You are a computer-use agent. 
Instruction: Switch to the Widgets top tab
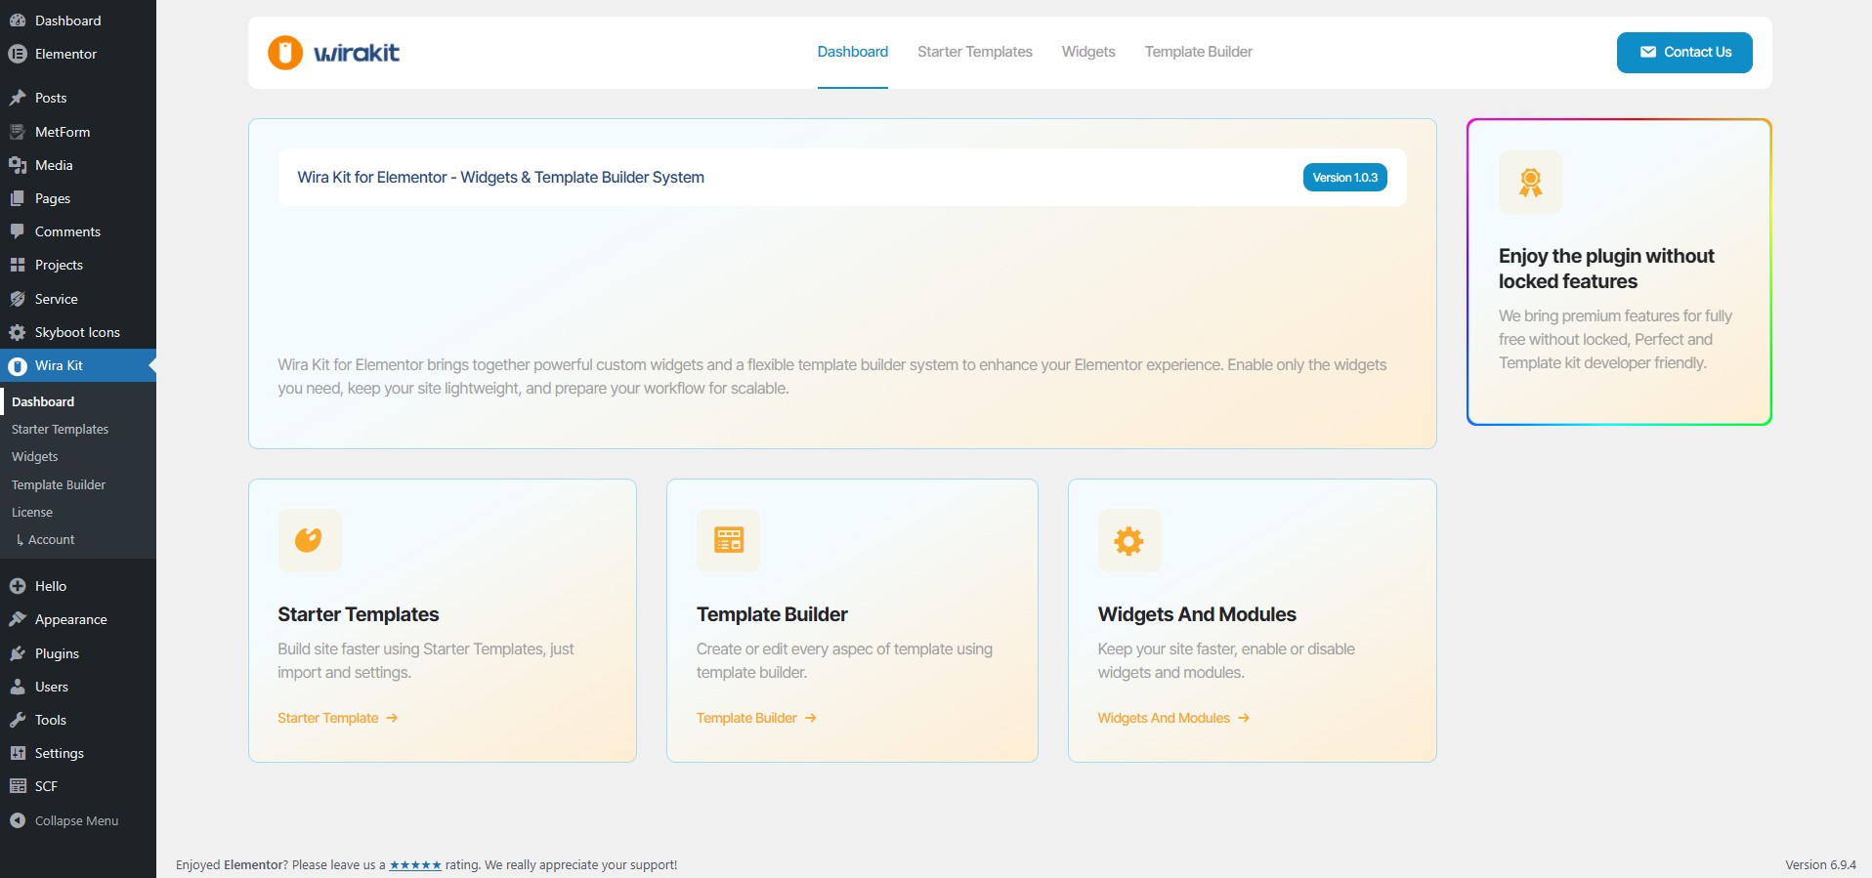[x=1088, y=52]
